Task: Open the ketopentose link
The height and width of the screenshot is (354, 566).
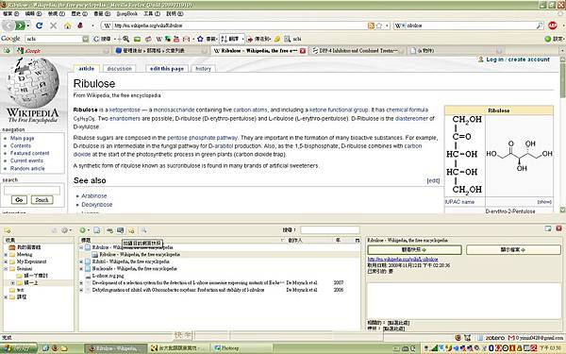Action: click(125, 110)
